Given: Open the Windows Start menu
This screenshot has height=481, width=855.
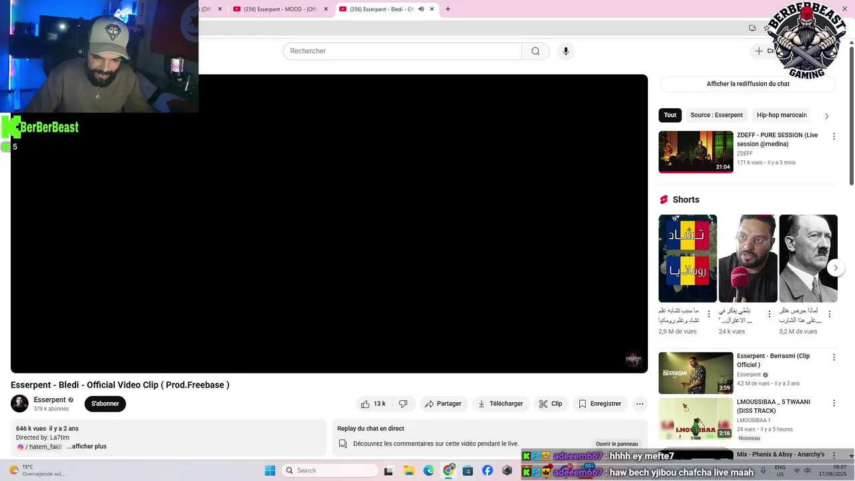Looking at the screenshot, I should point(270,470).
